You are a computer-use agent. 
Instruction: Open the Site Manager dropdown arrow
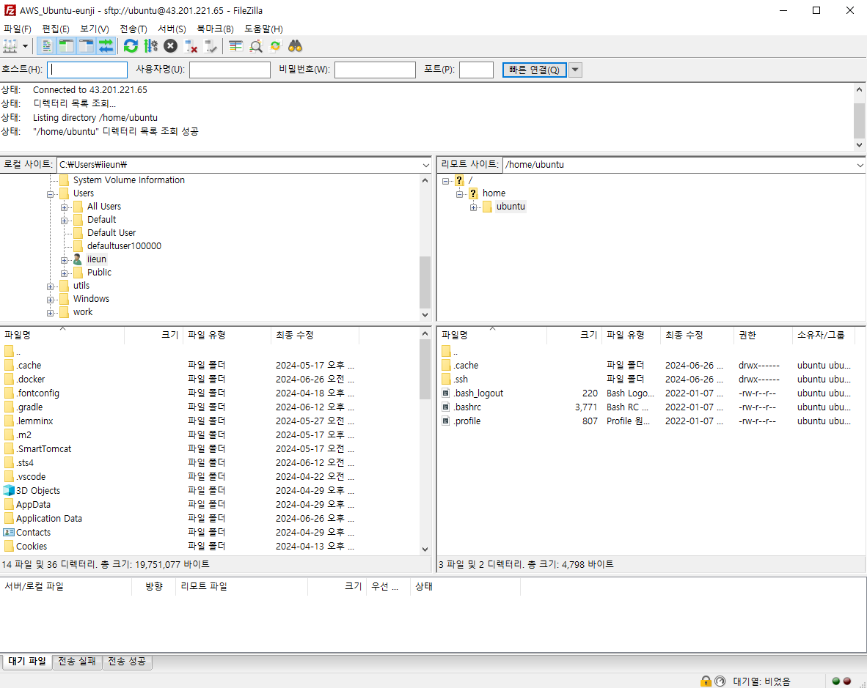coord(25,46)
